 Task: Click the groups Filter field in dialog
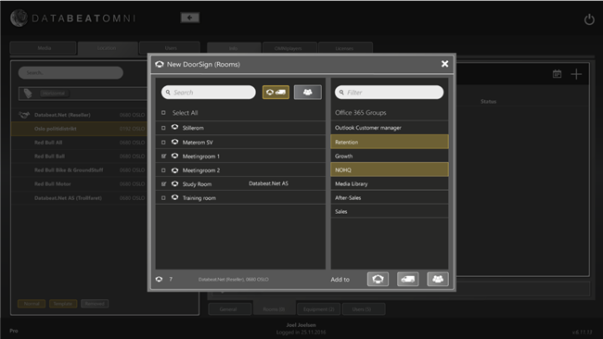coord(390,92)
